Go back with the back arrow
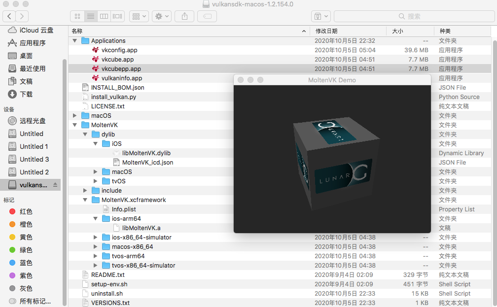 click(9, 16)
